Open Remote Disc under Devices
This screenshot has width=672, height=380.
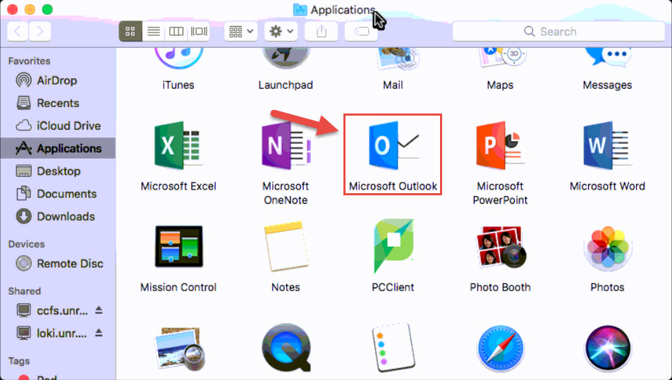point(58,263)
